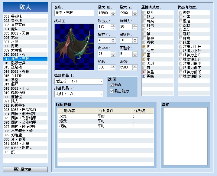217x176 pixels.
Task: Toggle the 眩晕 state rank icon
Action: [180, 42]
